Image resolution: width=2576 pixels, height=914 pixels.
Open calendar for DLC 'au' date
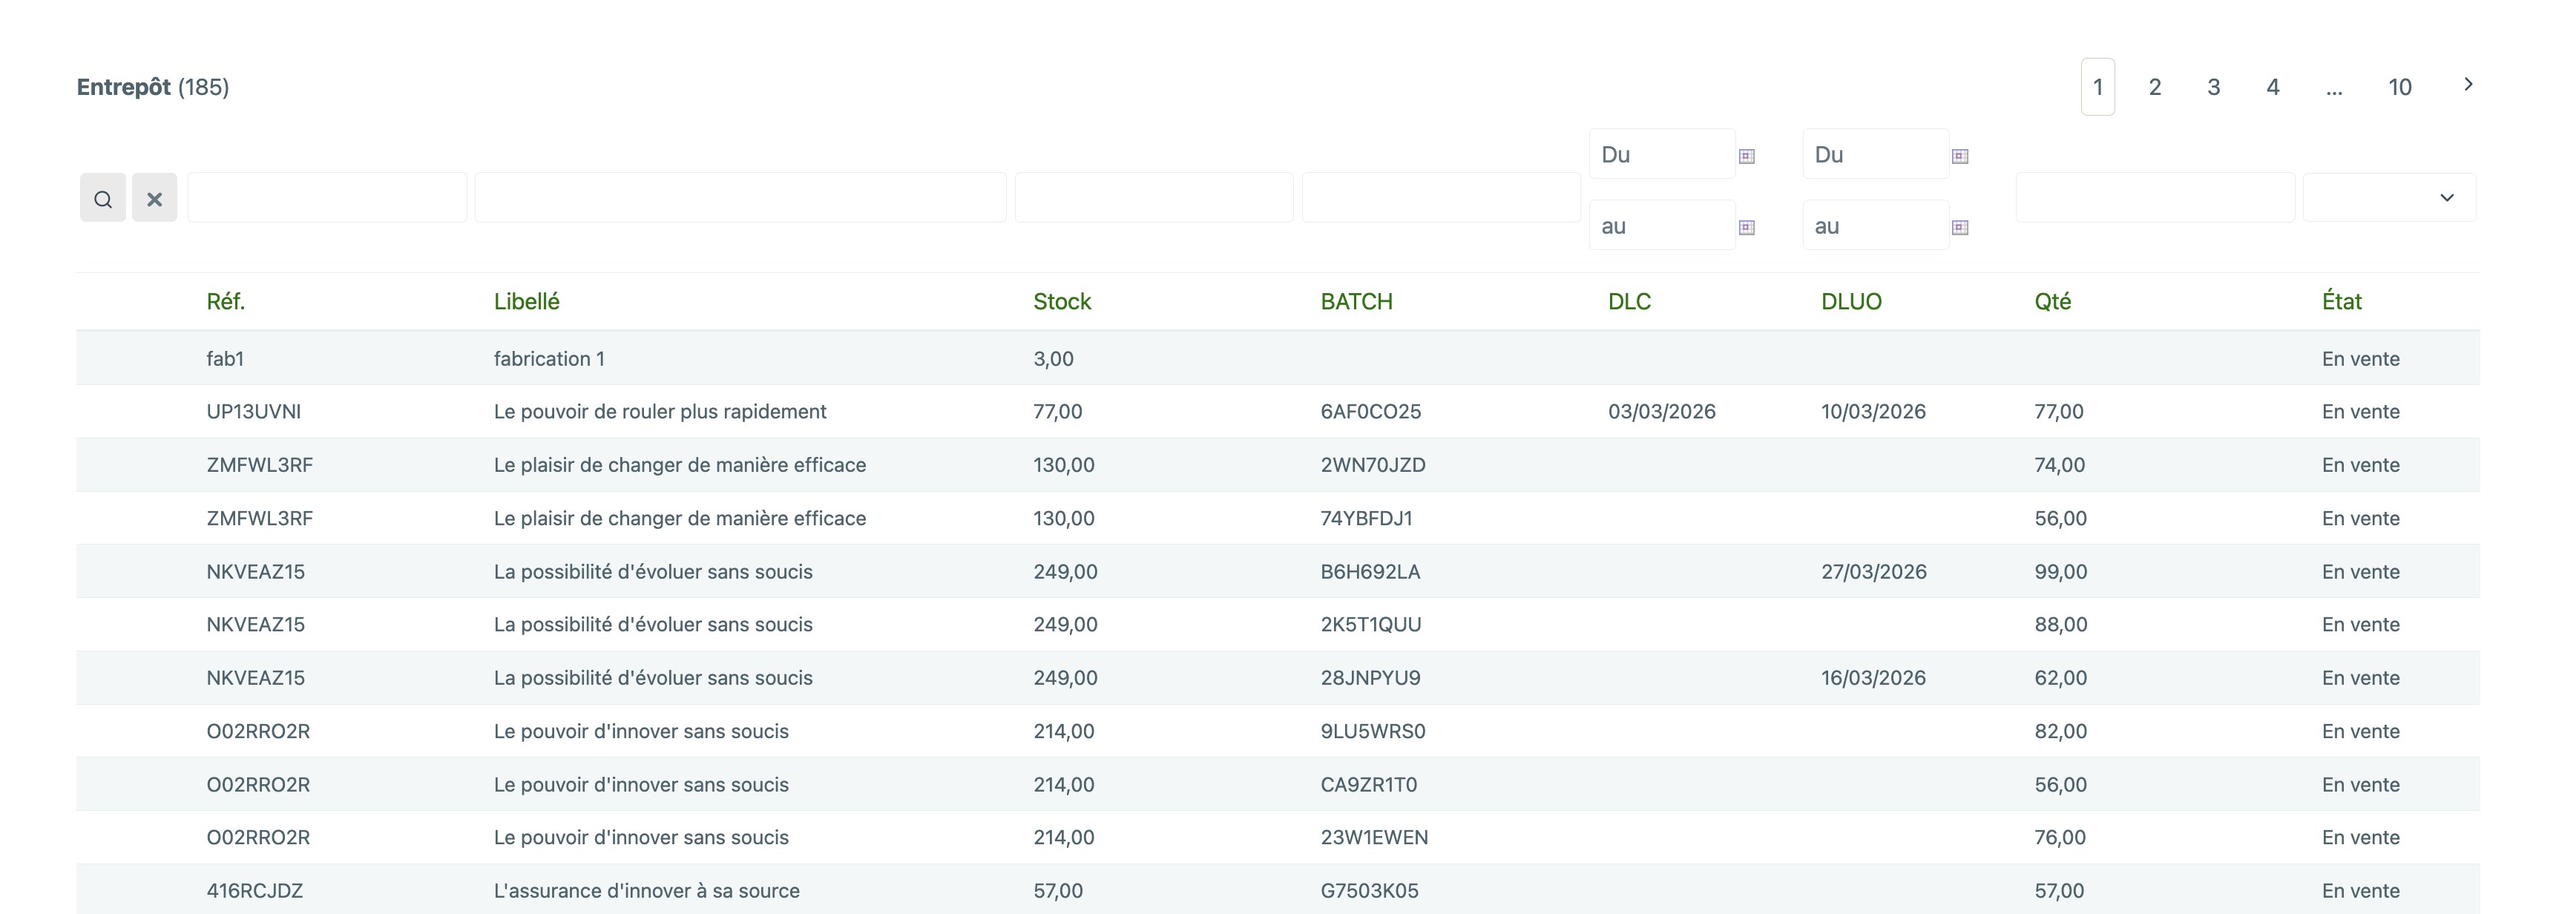(x=1747, y=227)
